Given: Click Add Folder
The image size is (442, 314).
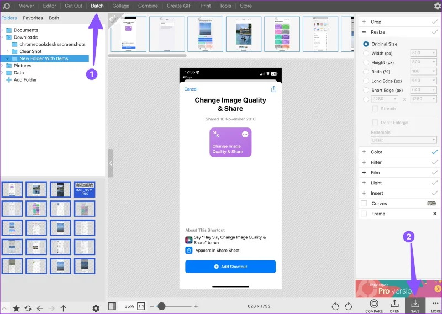Looking at the screenshot, I should [x=25, y=80].
